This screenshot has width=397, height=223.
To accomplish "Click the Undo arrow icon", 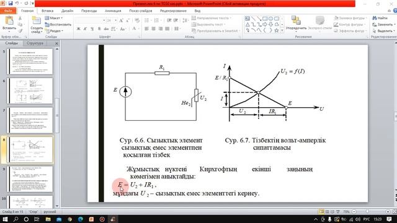I will coord(17,3).
